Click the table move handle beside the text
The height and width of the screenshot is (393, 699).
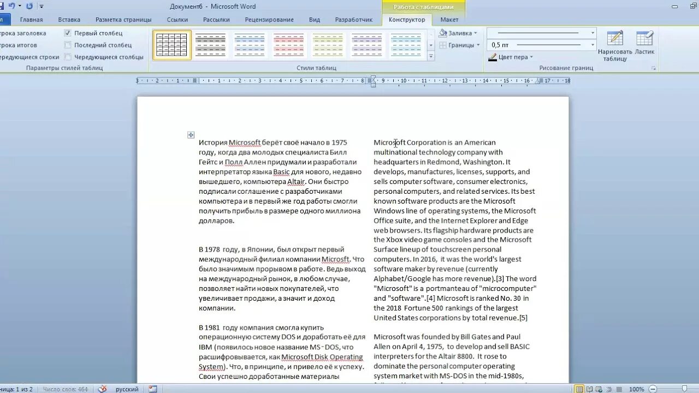[x=191, y=135]
